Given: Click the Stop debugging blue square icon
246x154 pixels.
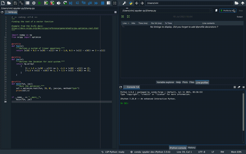Looking at the screenshot, I should click(x=102, y=3).
